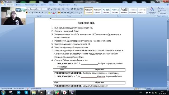Justify the text alignment

(x=68, y=13)
